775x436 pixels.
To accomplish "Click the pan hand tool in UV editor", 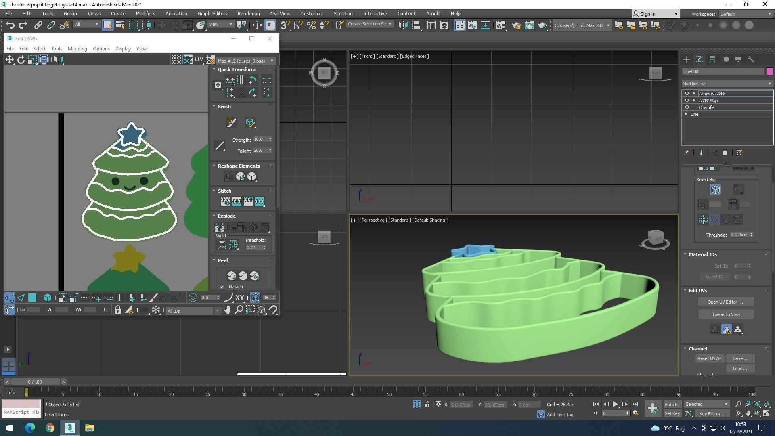I will point(227,310).
